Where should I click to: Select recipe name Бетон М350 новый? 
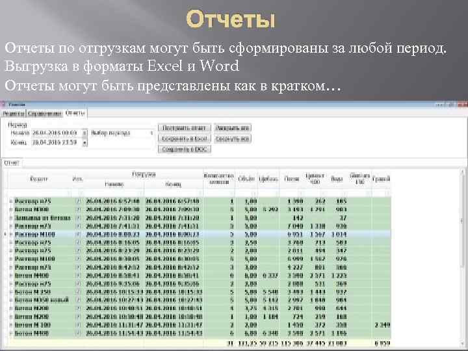point(42,300)
